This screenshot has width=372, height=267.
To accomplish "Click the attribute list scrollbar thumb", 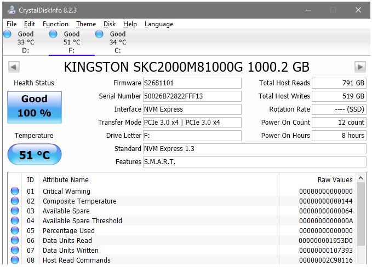I will 361,214.
